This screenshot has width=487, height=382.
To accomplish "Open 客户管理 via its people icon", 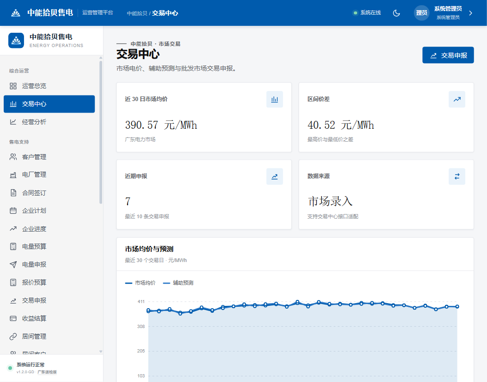I will (x=13, y=157).
